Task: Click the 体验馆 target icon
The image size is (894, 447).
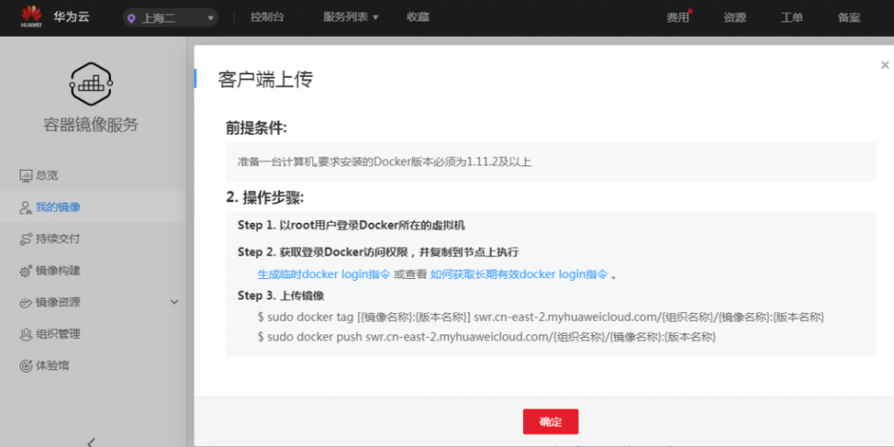Action: pyautogui.click(x=26, y=366)
